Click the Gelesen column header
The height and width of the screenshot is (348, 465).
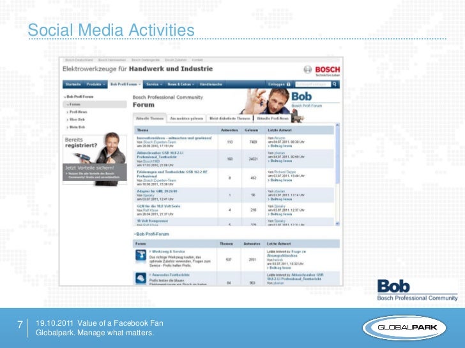[251, 130]
